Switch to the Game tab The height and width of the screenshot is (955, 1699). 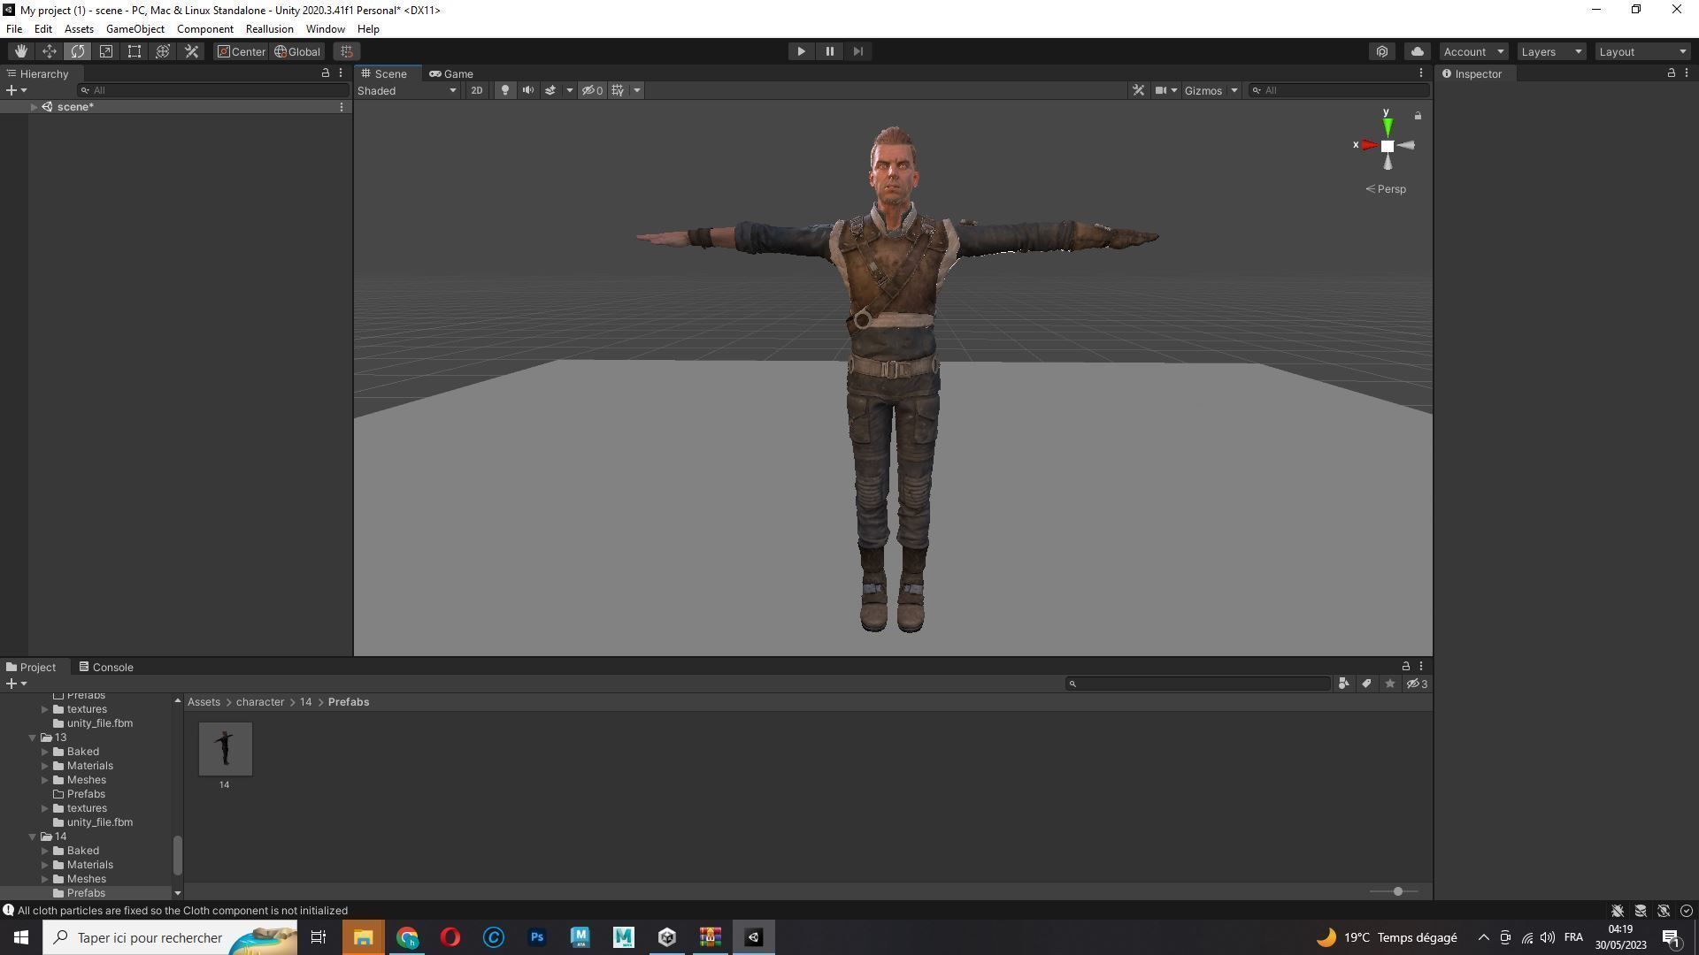(450, 73)
